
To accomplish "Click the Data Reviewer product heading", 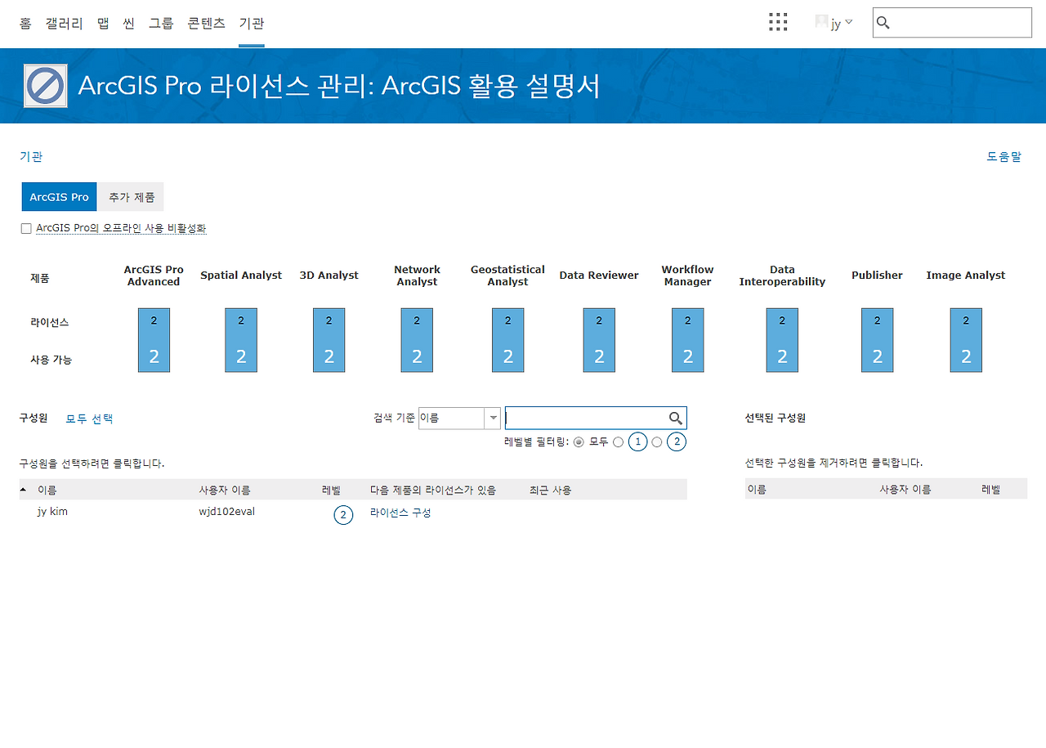I will (x=599, y=275).
